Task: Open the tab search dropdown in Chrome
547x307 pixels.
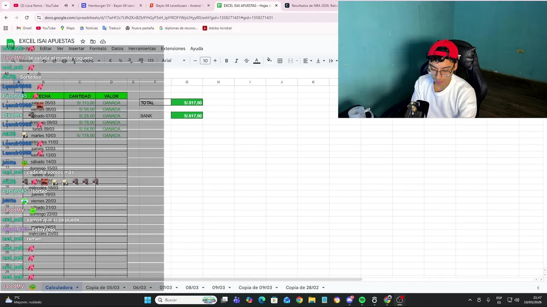Action: (x=6, y=6)
